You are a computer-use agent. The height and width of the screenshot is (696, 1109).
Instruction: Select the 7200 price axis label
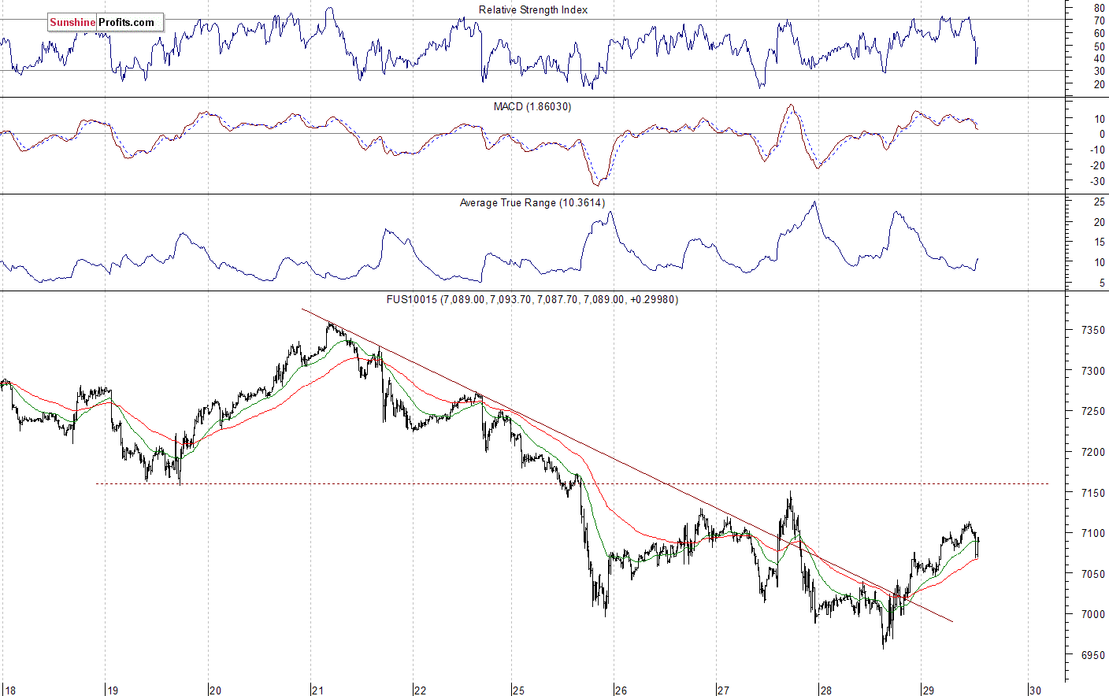click(x=1092, y=453)
